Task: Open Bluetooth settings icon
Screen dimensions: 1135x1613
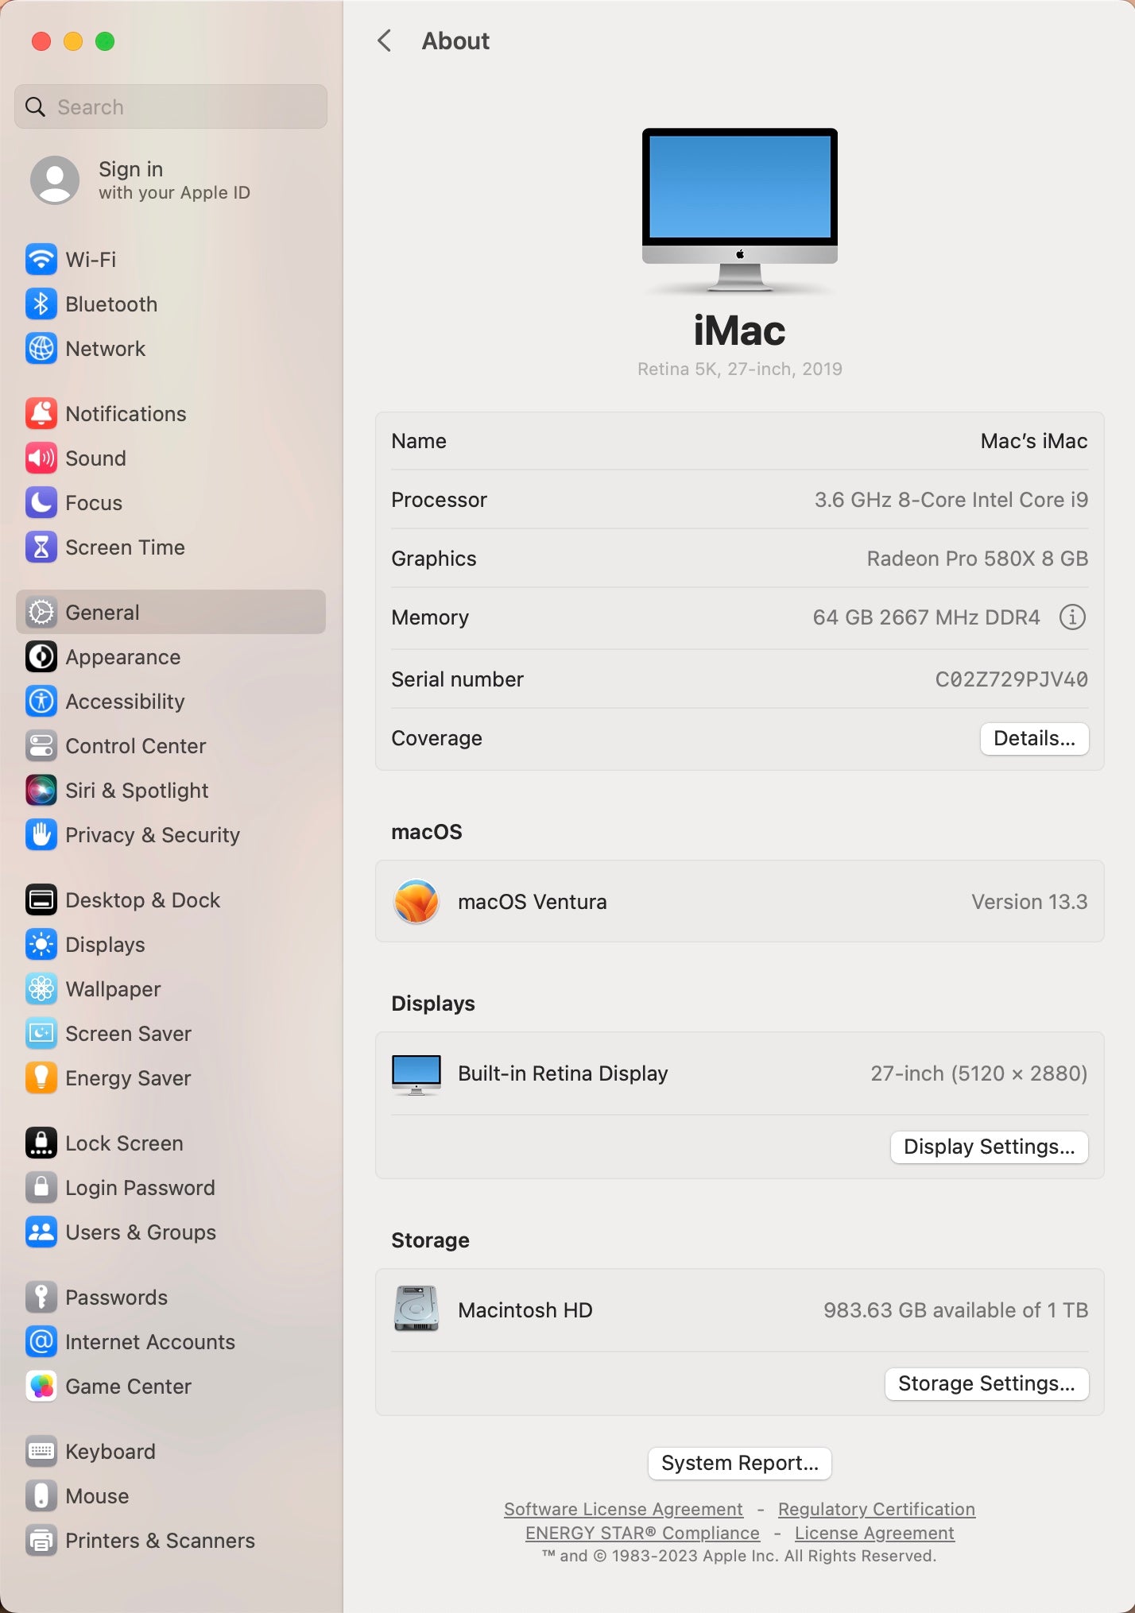Action: point(41,304)
